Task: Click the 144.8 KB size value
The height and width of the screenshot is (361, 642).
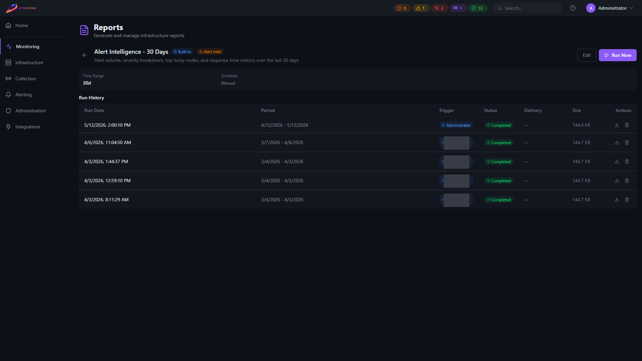Action: [581, 125]
